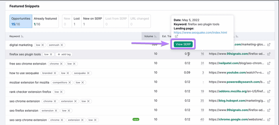Remove 'low' tag from firefox seo plugin tools
Viewport: 279px width, 125px height.
click(51, 55)
